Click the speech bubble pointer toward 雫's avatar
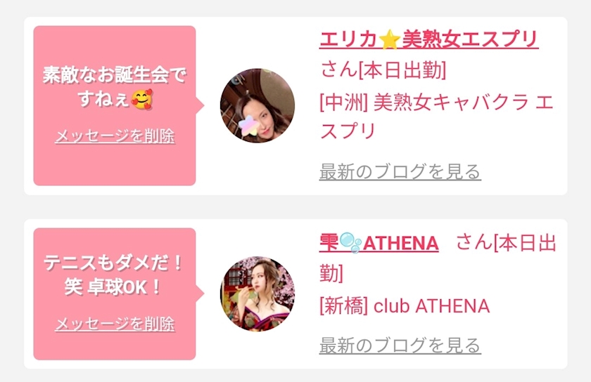 click(200, 294)
